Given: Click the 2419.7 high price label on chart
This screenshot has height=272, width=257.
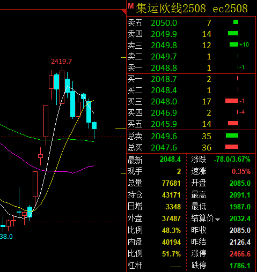Looking at the screenshot, I should [x=61, y=62].
